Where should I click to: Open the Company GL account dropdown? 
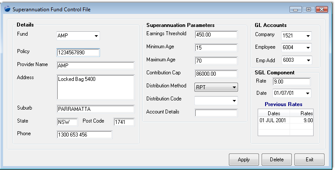coord(297,36)
